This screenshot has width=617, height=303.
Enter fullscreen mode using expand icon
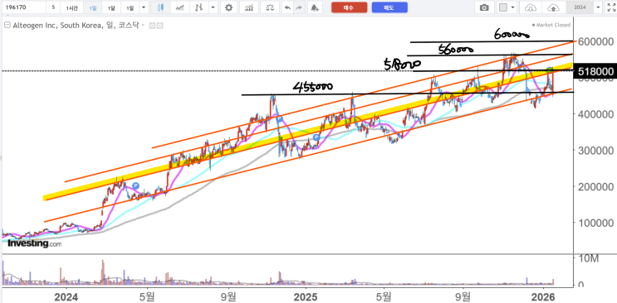pyautogui.click(x=611, y=7)
